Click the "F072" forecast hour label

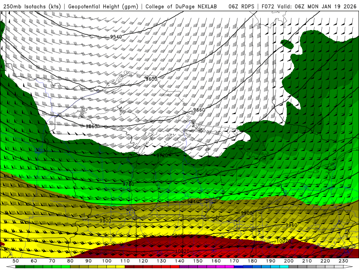click(x=268, y=6)
